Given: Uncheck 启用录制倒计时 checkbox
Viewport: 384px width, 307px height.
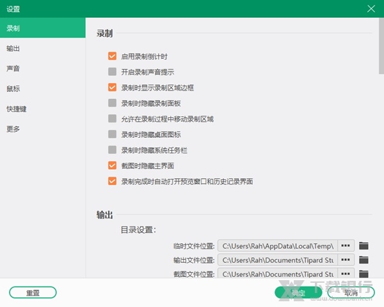Looking at the screenshot, I should pyautogui.click(x=112, y=56).
